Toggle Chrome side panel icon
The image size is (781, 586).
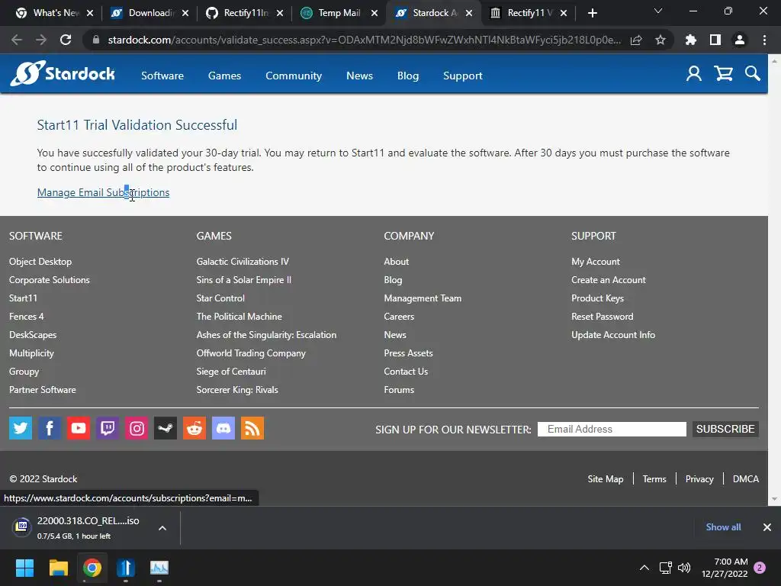tap(715, 40)
